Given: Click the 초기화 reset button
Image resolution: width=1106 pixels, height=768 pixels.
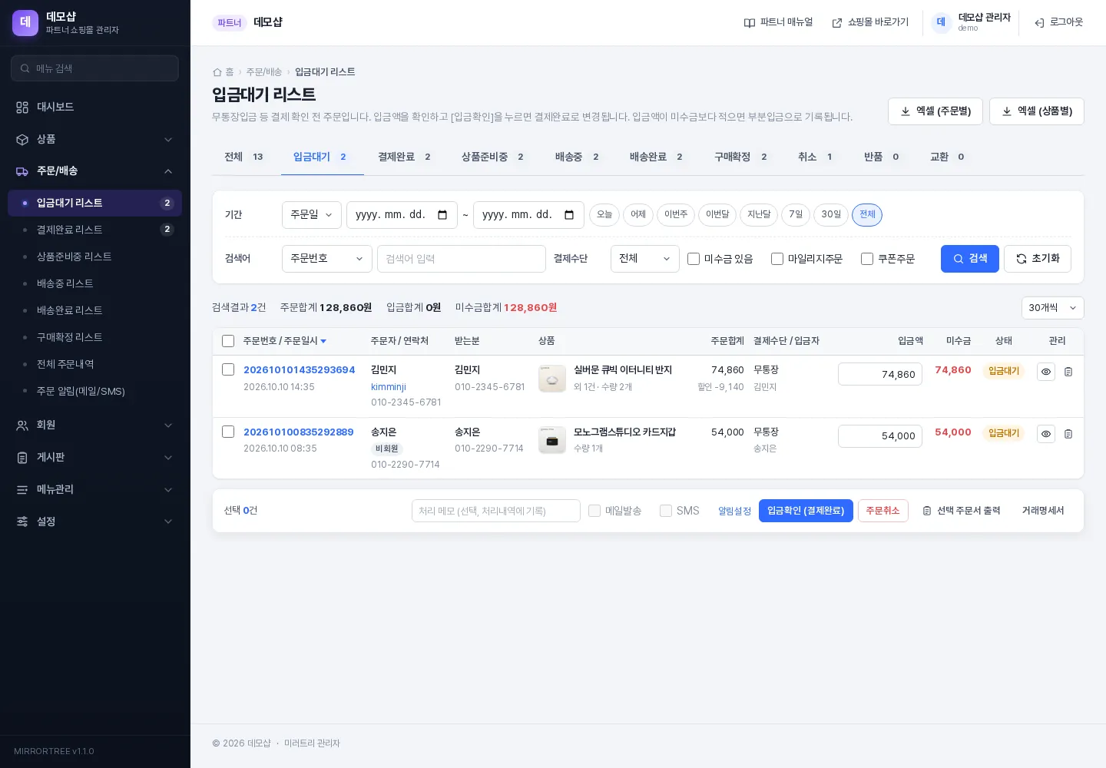Looking at the screenshot, I should tap(1038, 259).
